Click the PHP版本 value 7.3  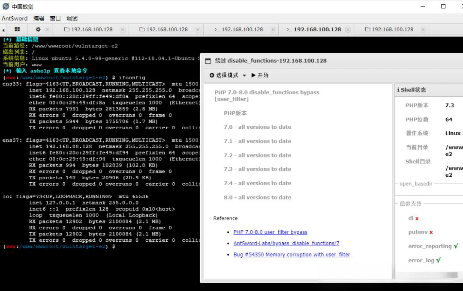click(x=450, y=105)
